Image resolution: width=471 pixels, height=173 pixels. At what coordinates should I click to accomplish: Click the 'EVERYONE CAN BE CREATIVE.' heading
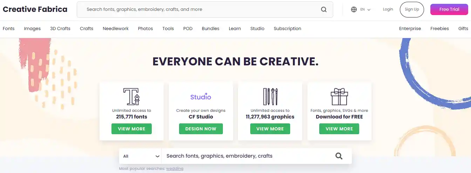pyautogui.click(x=235, y=62)
